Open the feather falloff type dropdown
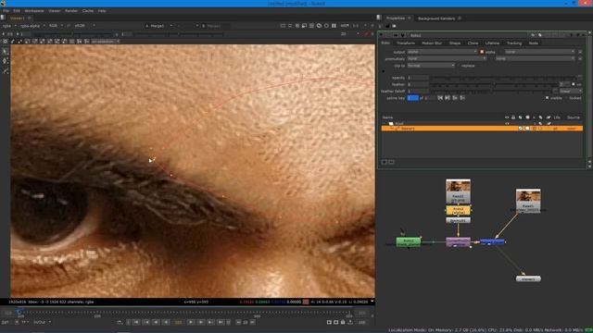The image size is (593, 333). point(571,91)
